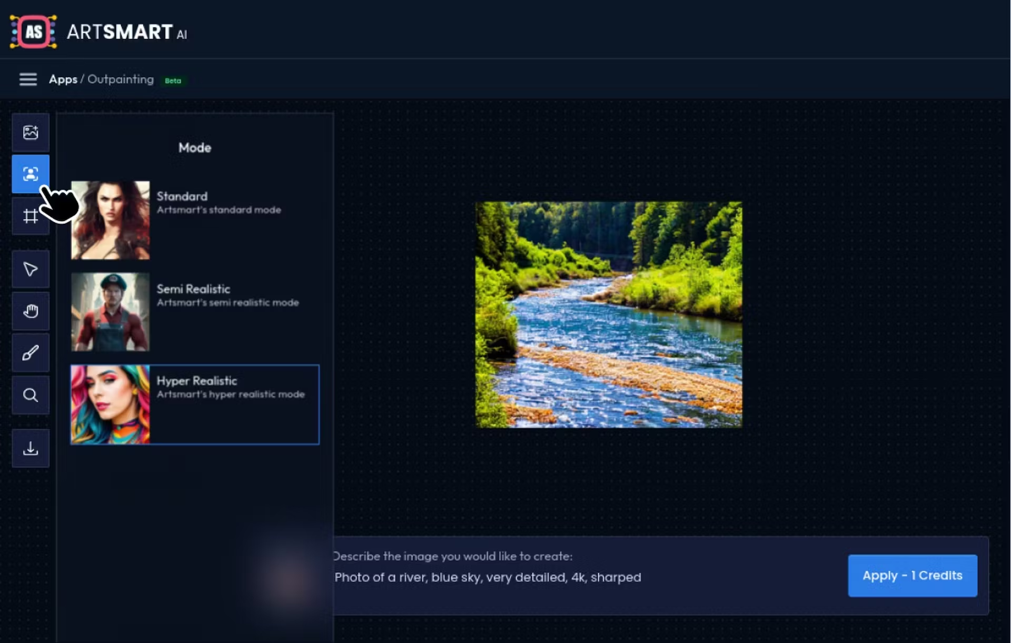Click the image generate sidebar icon
1011x643 pixels.
click(31, 132)
